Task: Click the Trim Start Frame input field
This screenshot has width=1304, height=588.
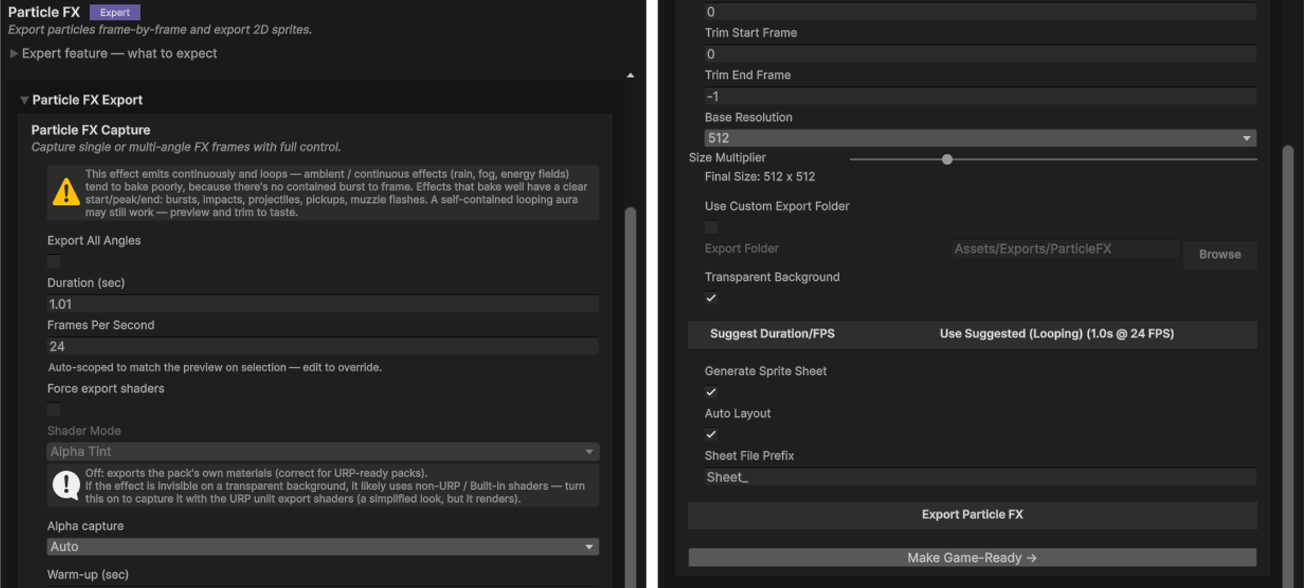Action: (980, 54)
